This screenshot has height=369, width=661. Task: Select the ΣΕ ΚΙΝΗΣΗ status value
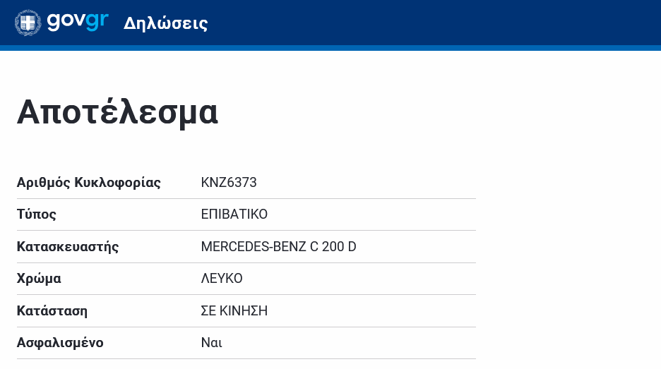[x=234, y=311]
